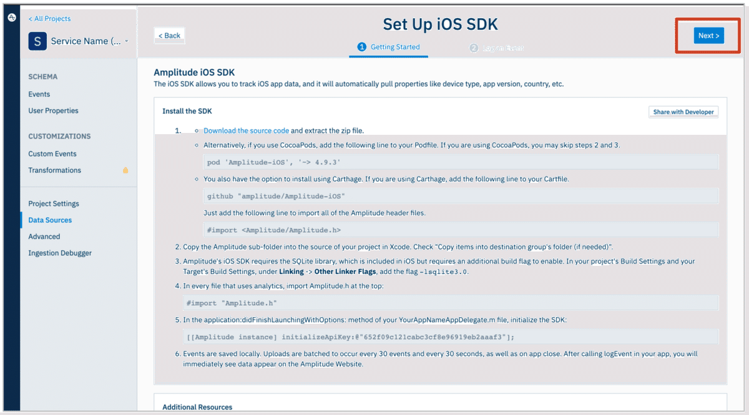Click the Next button
The image size is (749, 415).
click(x=708, y=36)
